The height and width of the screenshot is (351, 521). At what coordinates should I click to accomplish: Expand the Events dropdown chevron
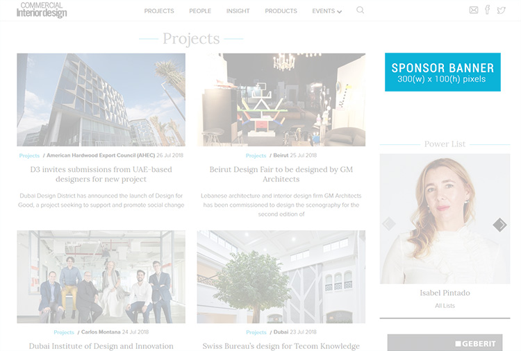[x=339, y=12]
